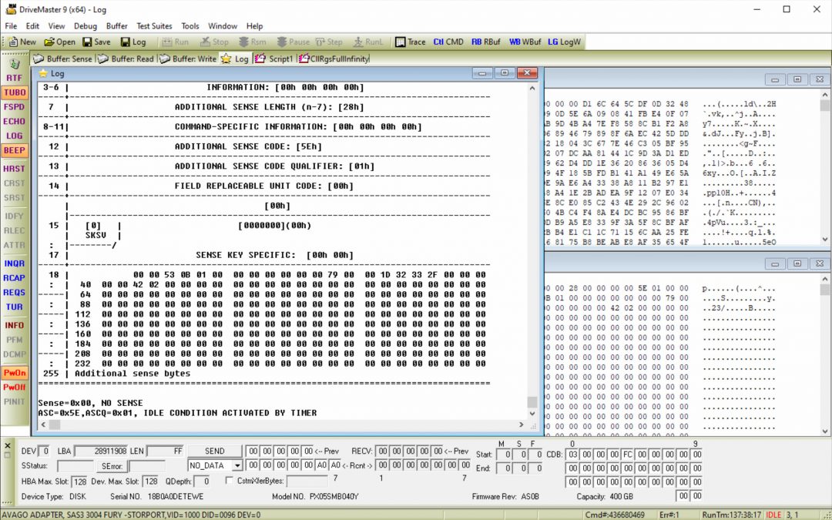This screenshot has width=832, height=520.
Task: Open the Test Suites menu
Action: [154, 25]
